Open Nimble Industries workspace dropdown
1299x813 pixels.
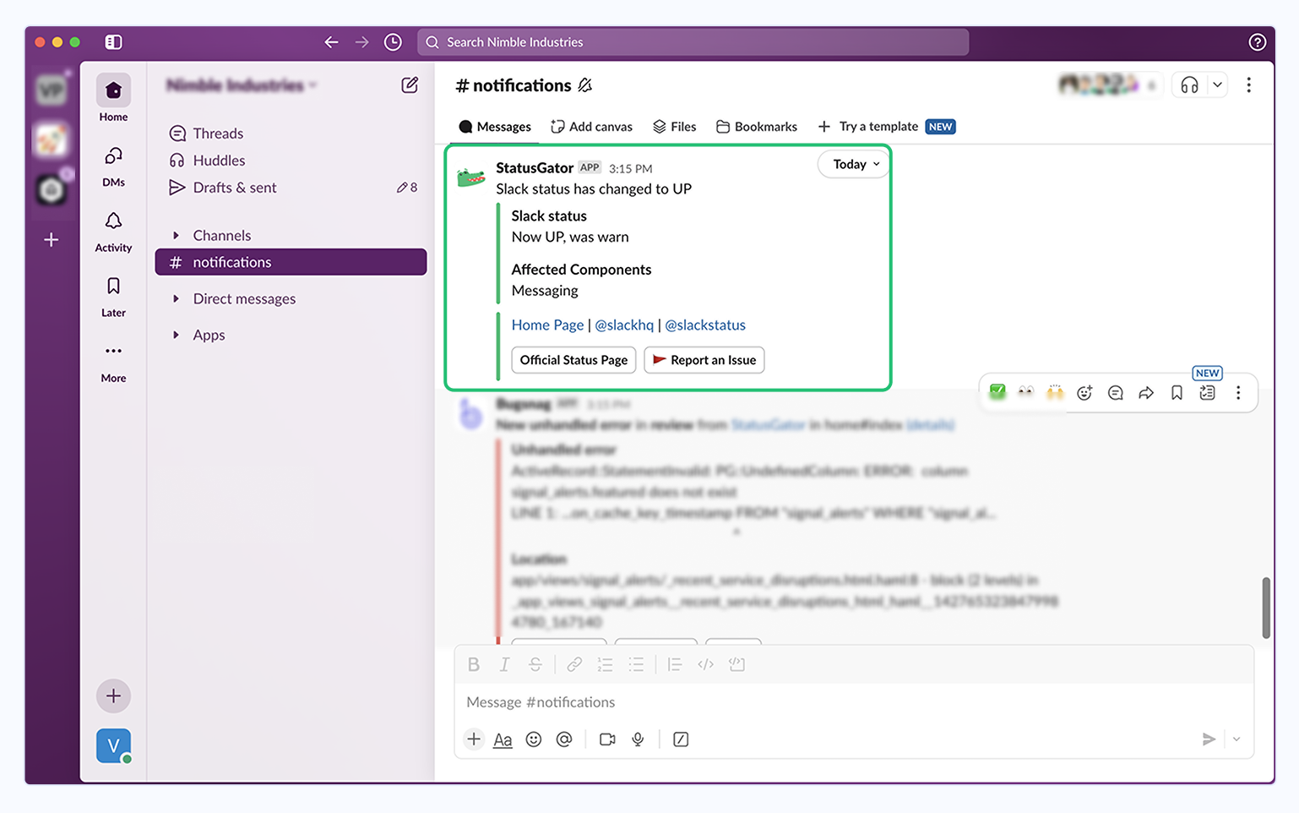point(242,85)
